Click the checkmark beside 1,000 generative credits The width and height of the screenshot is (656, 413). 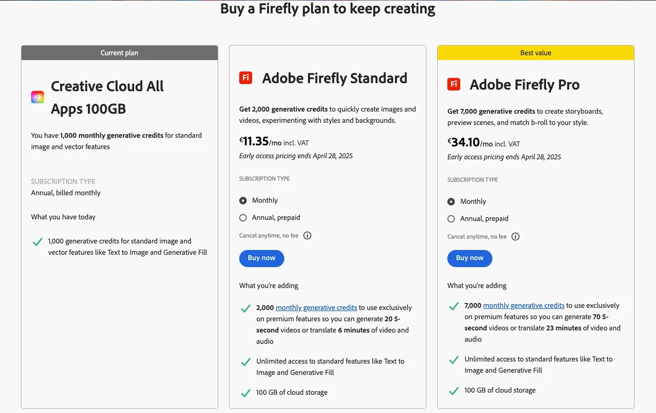pyautogui.click(x=38, y=242)
